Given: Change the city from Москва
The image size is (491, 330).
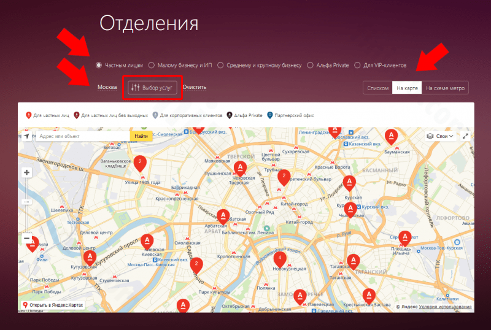Looking at the screenshot, I should click(107, 87).
